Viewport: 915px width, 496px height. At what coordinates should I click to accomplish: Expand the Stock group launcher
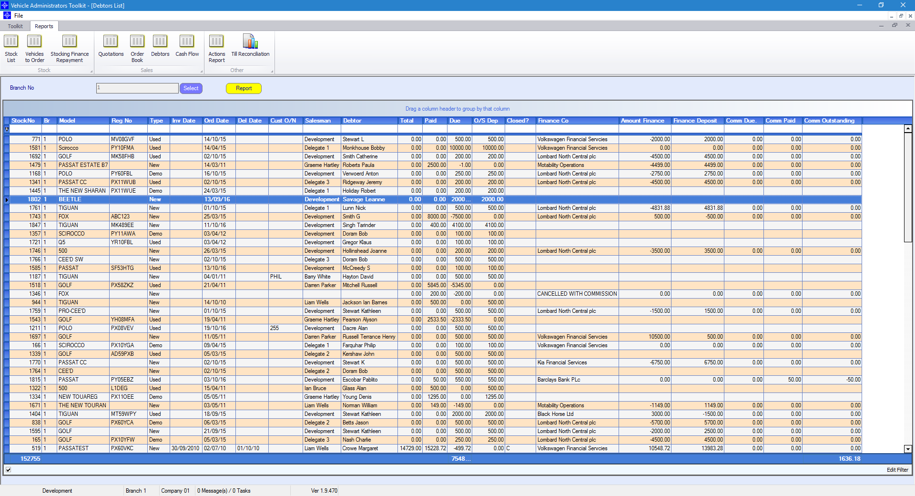(91, 71)
